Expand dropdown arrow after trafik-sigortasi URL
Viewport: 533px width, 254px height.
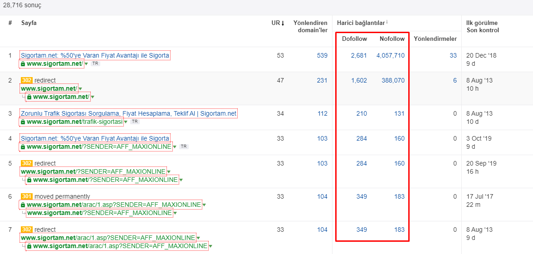point(126,122)
